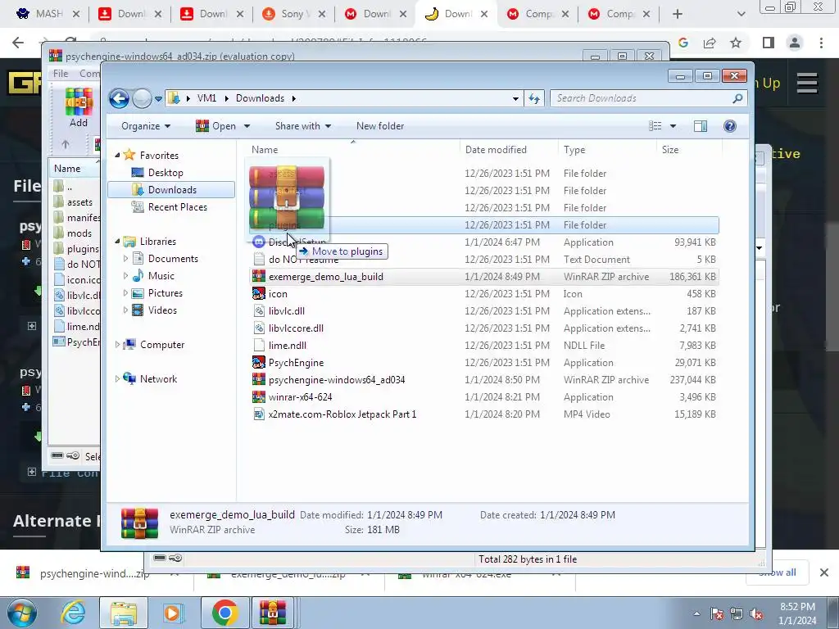Collapse the Libraries tree group
839x629 pixels.
[x=117, y=242]
